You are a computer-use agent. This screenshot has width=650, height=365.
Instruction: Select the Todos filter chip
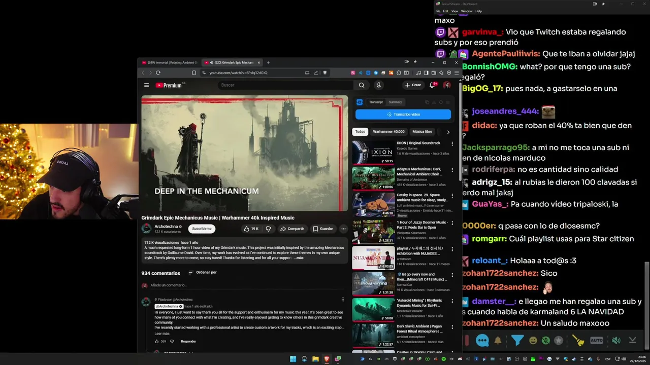pos(360,132)
